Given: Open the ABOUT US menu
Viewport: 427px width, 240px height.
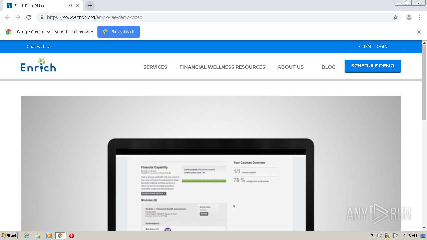Looking at the screenshot, I should [291, 67].
